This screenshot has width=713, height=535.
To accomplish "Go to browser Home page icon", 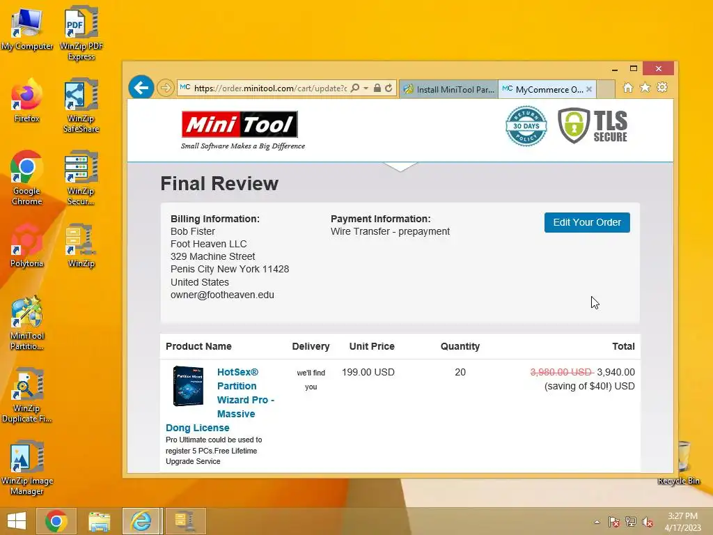I will coord(628,87).
